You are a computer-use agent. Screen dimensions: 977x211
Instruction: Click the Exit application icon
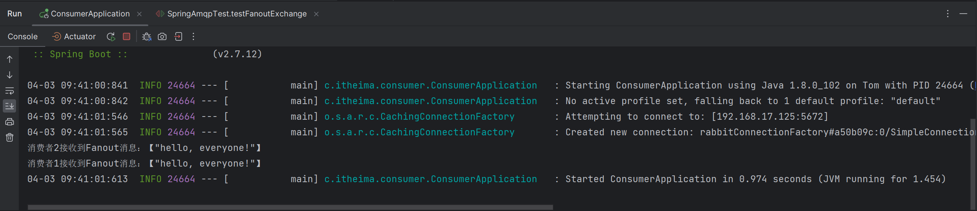tap(179, 37)
